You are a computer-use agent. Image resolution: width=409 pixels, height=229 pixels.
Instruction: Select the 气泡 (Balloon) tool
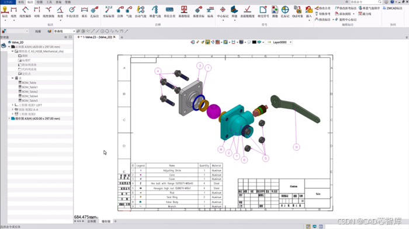129,12
